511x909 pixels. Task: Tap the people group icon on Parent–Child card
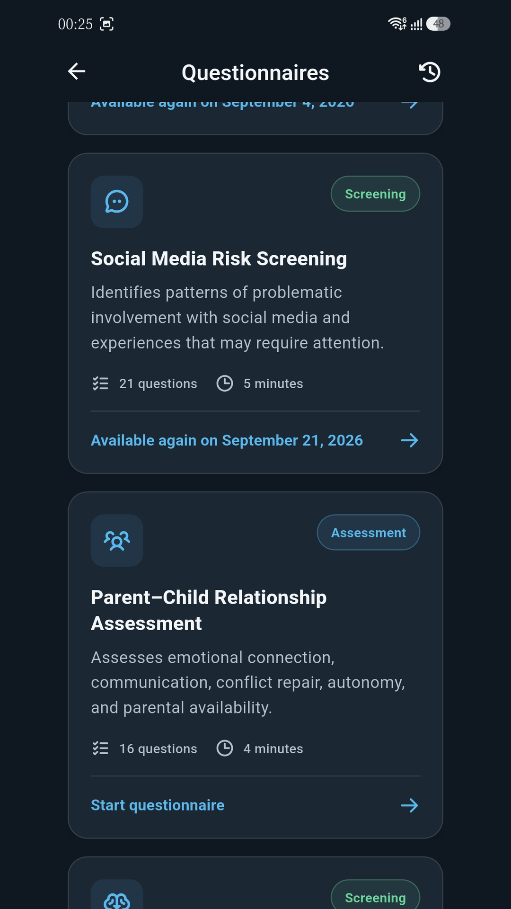117,540
